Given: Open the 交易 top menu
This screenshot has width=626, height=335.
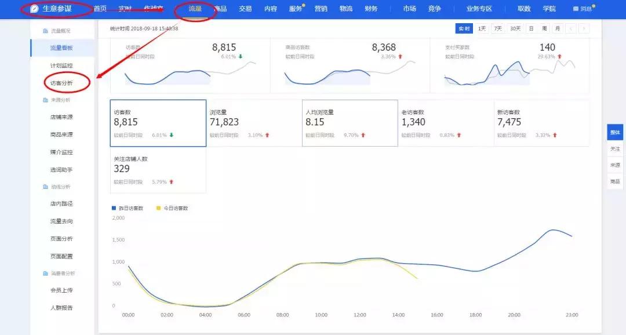Looking at the screenshot, I should (245, 9).
